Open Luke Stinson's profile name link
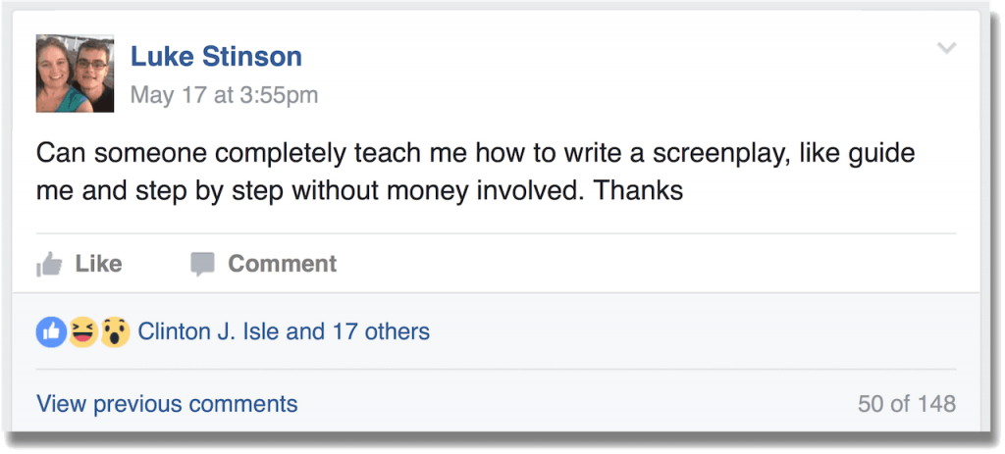This screenshot has height=454, width=1005. (216, 57)
